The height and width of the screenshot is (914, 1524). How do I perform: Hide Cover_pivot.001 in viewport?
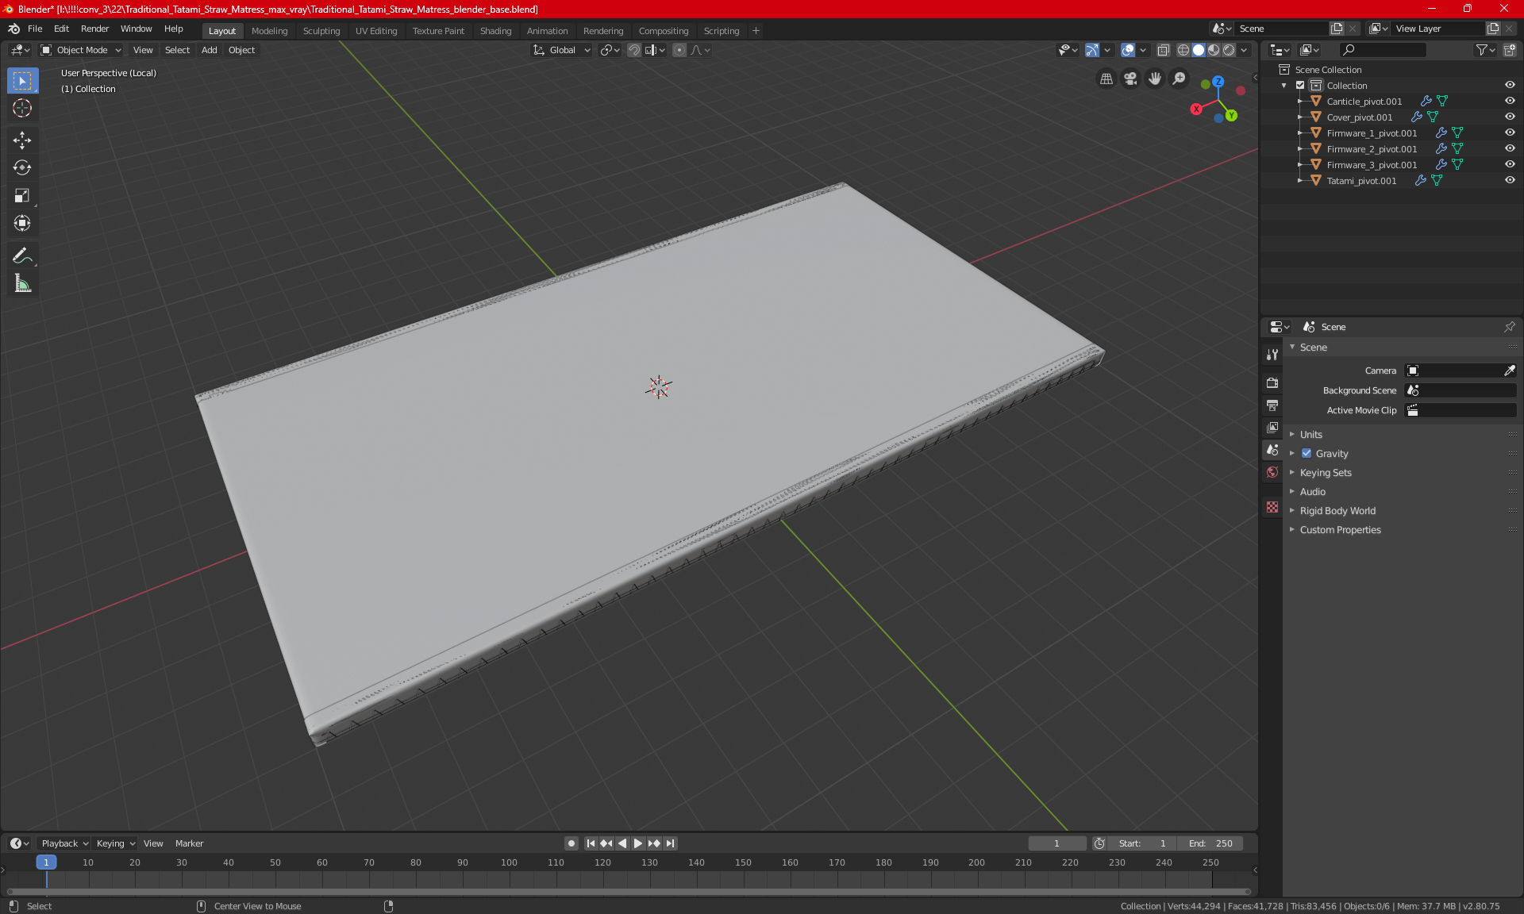coord(1510,117)
